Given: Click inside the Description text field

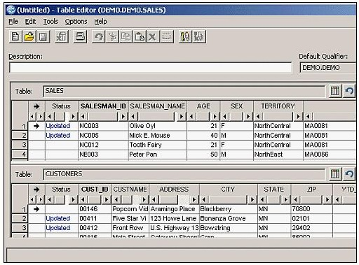Looking at the screenshot, I should pyautogui.click(x=151, y=68).
